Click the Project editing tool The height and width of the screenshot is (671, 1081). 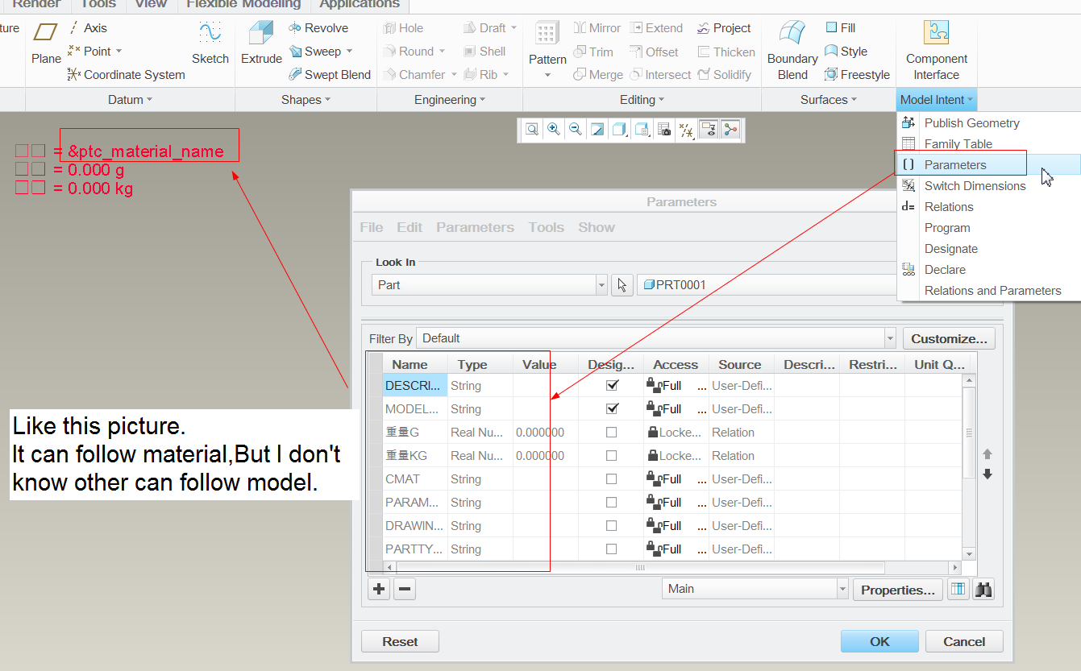click(x=723, y=27)
